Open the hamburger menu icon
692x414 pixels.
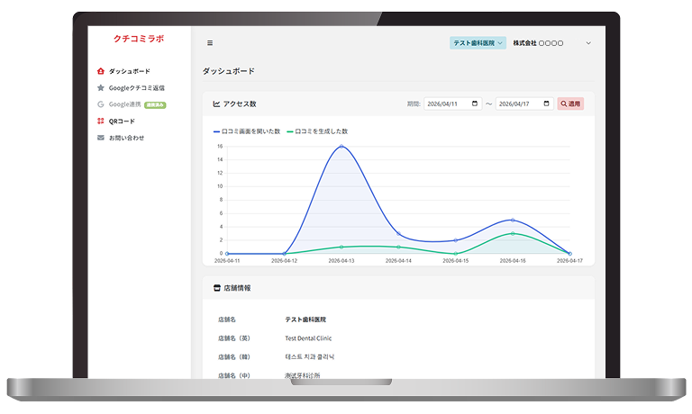click(210, 43)
